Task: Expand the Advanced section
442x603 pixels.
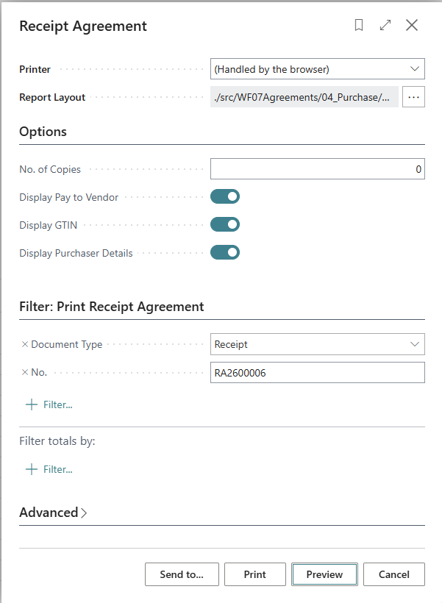Action: [x=53, y=513]
